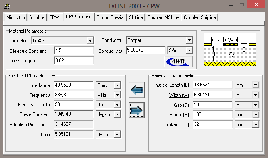Click the underlined Physical Length (L) label

pyautogui.click(x=170, y=85)
